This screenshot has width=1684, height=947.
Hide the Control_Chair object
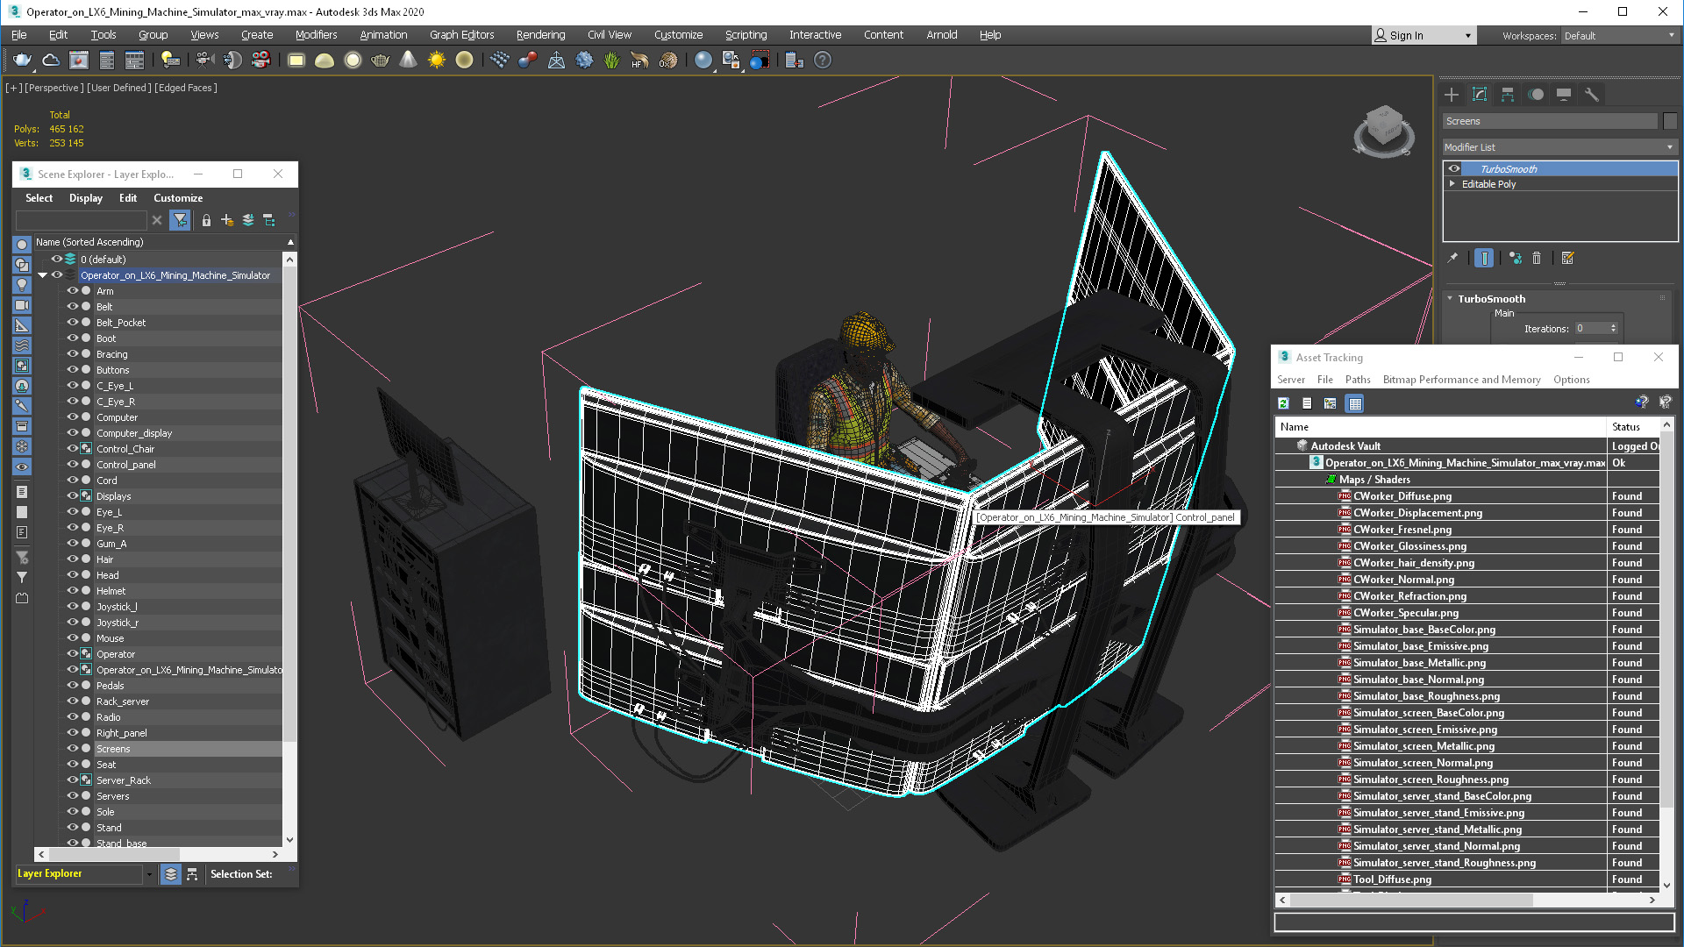point(73,449)
